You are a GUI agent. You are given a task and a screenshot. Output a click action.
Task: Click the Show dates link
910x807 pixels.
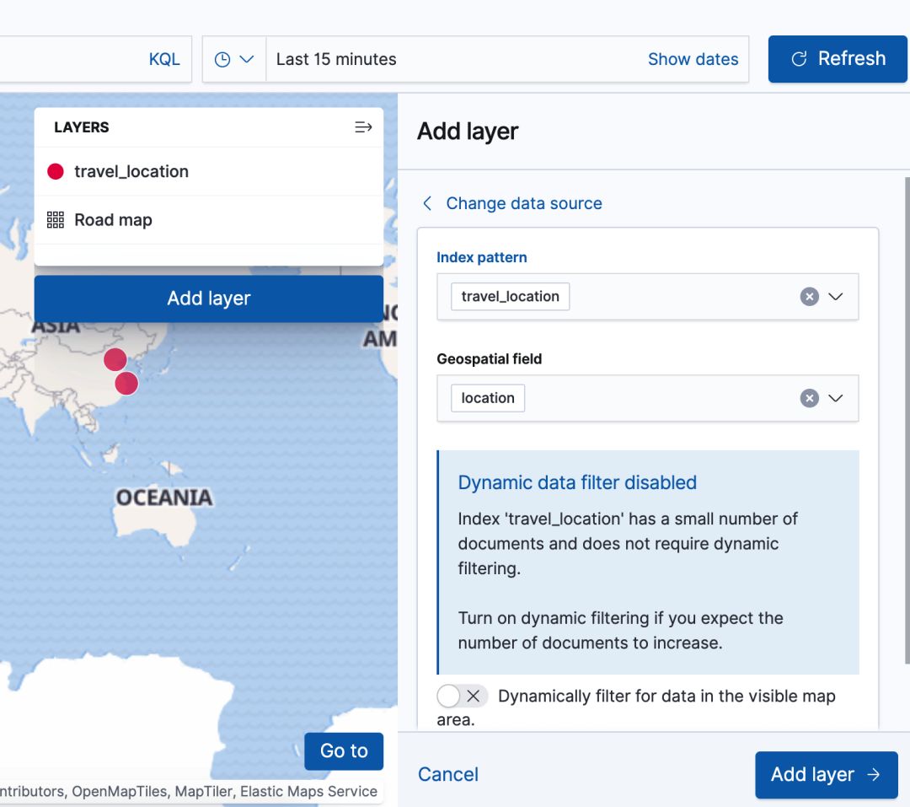pos(693,59)
